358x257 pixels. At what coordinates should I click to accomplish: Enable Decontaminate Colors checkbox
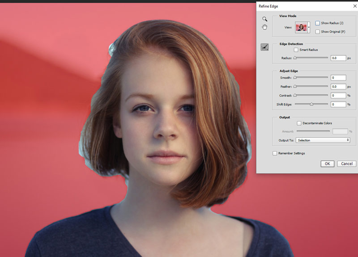click(299, 123)
